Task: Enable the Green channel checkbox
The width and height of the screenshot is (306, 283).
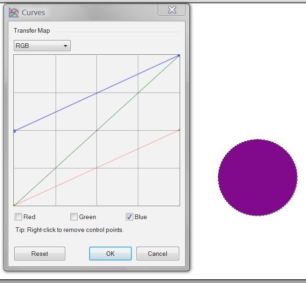Action: click(74, 217)
